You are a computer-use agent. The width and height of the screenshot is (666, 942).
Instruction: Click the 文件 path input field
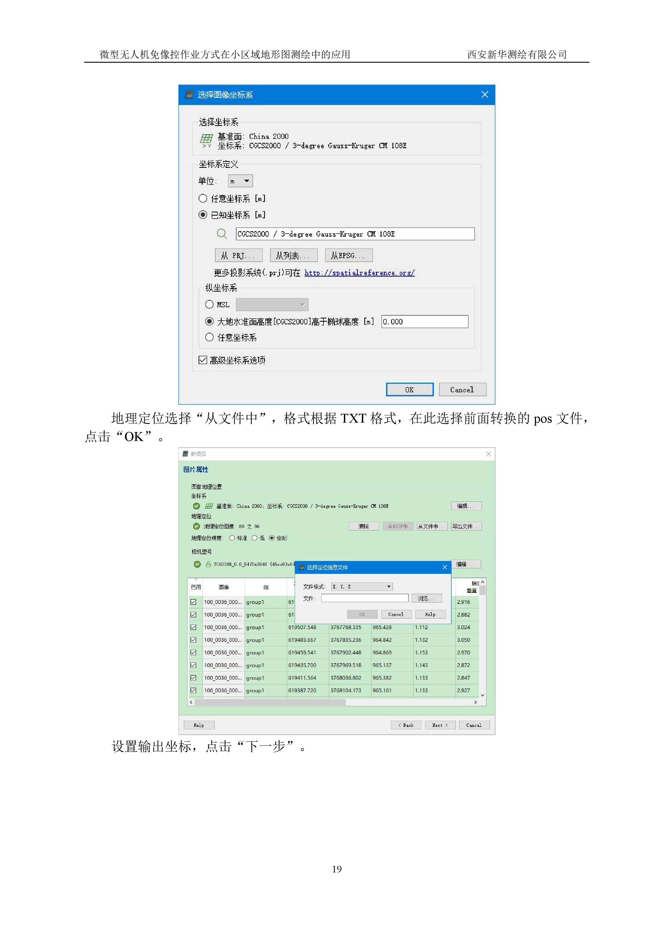click(364, 598)
